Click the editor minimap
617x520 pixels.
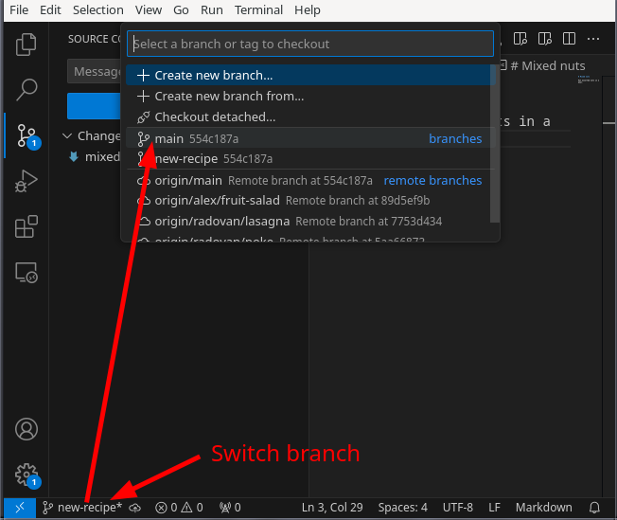point(589,79)
